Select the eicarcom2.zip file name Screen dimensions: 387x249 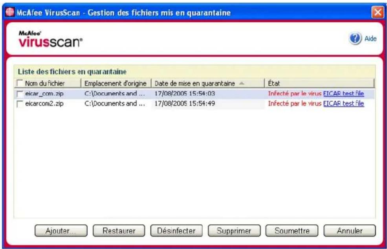(x=44, y=104)
